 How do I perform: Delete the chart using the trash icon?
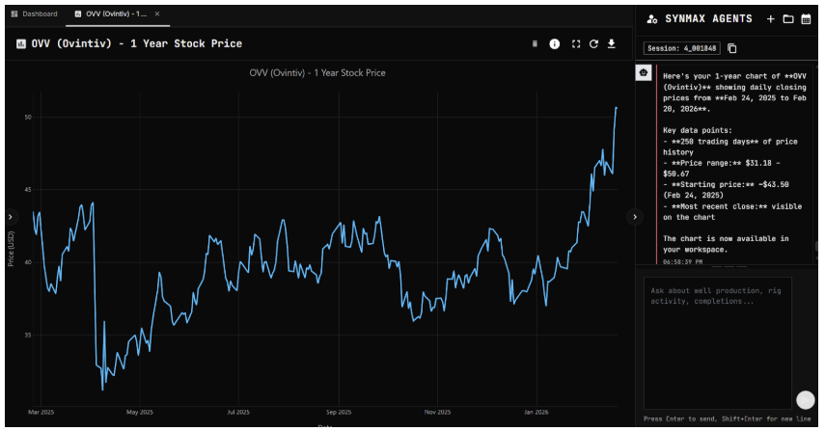click(x=536, y=43)
